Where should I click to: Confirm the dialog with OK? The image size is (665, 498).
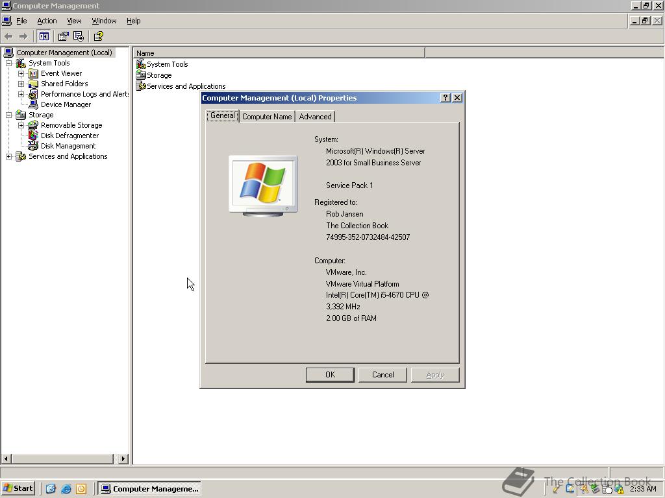(330, 375)
